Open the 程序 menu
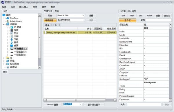 point(4,7)
